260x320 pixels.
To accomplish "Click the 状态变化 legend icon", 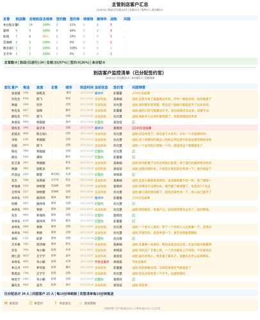I will (x=56, y=303).
